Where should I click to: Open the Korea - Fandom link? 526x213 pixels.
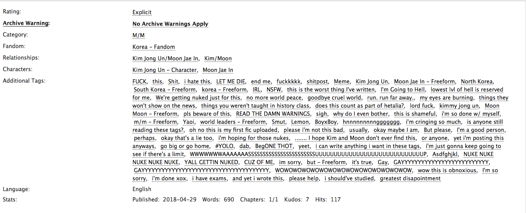[x=154, y=47]
